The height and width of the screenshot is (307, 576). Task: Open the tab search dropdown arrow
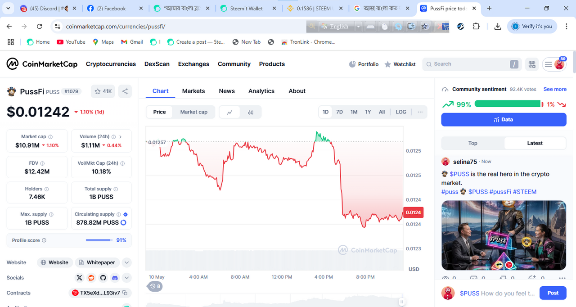click(9, 9)
